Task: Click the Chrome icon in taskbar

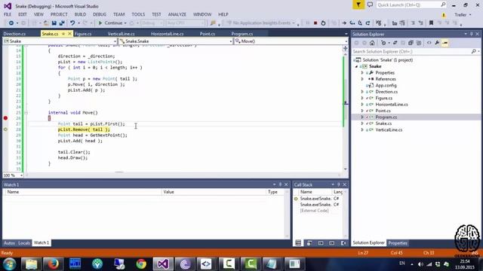Action: (x=141, y=264)
